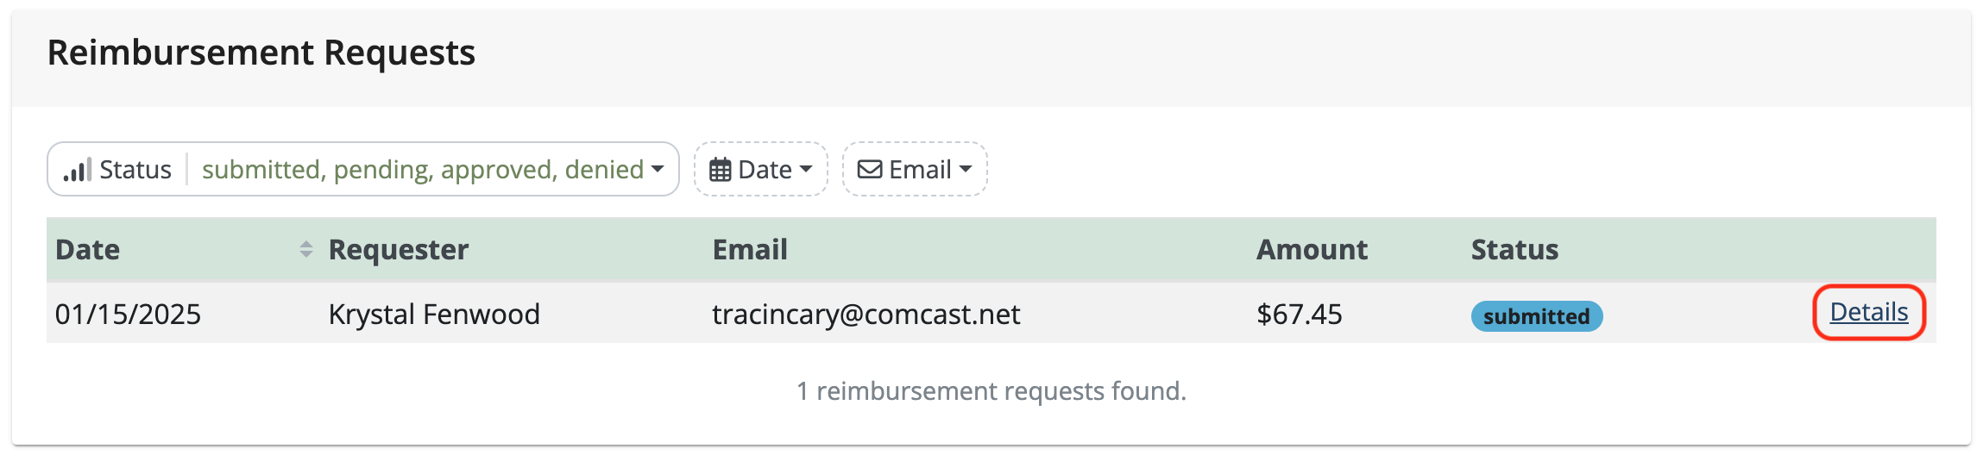This screenshot has height=455, width=1983.
Task: Click the sort arrows in Date column
Action: 305,250
